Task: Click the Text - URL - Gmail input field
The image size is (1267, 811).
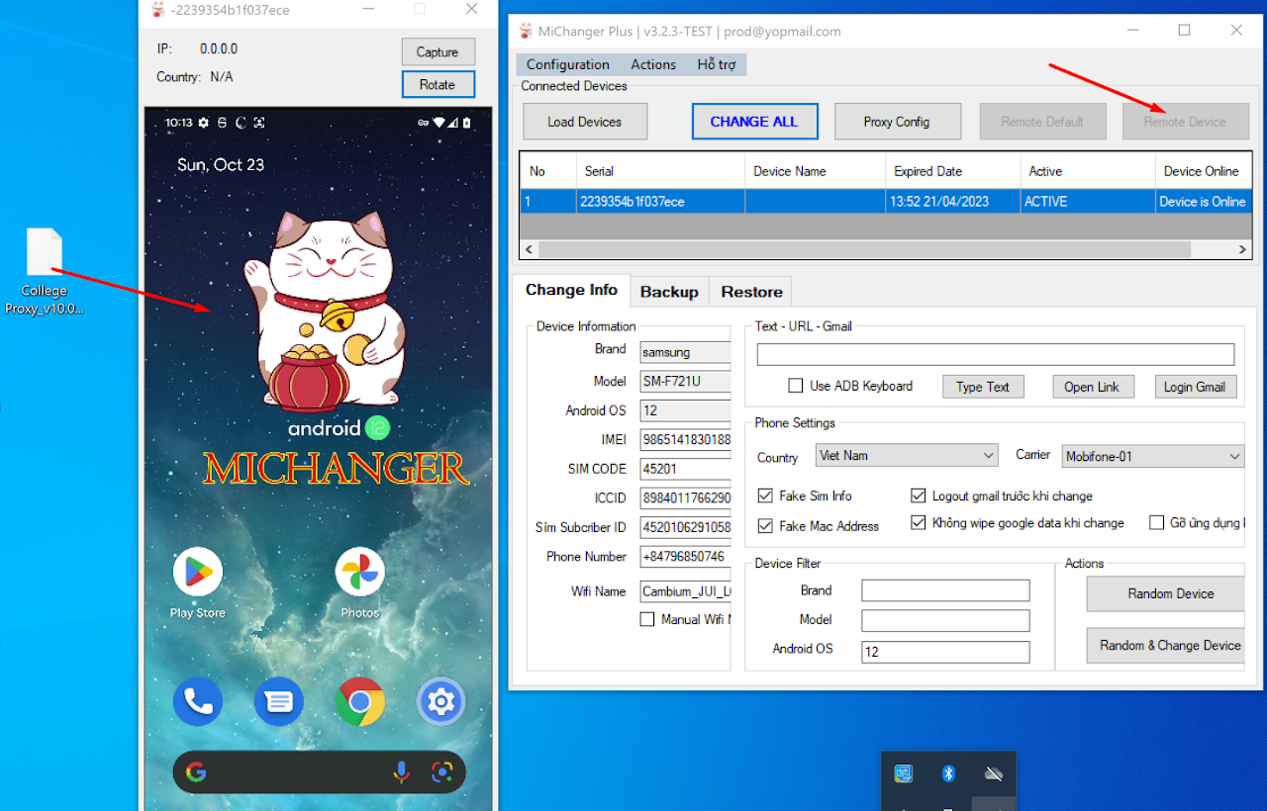Action: (x=995, y=354)
